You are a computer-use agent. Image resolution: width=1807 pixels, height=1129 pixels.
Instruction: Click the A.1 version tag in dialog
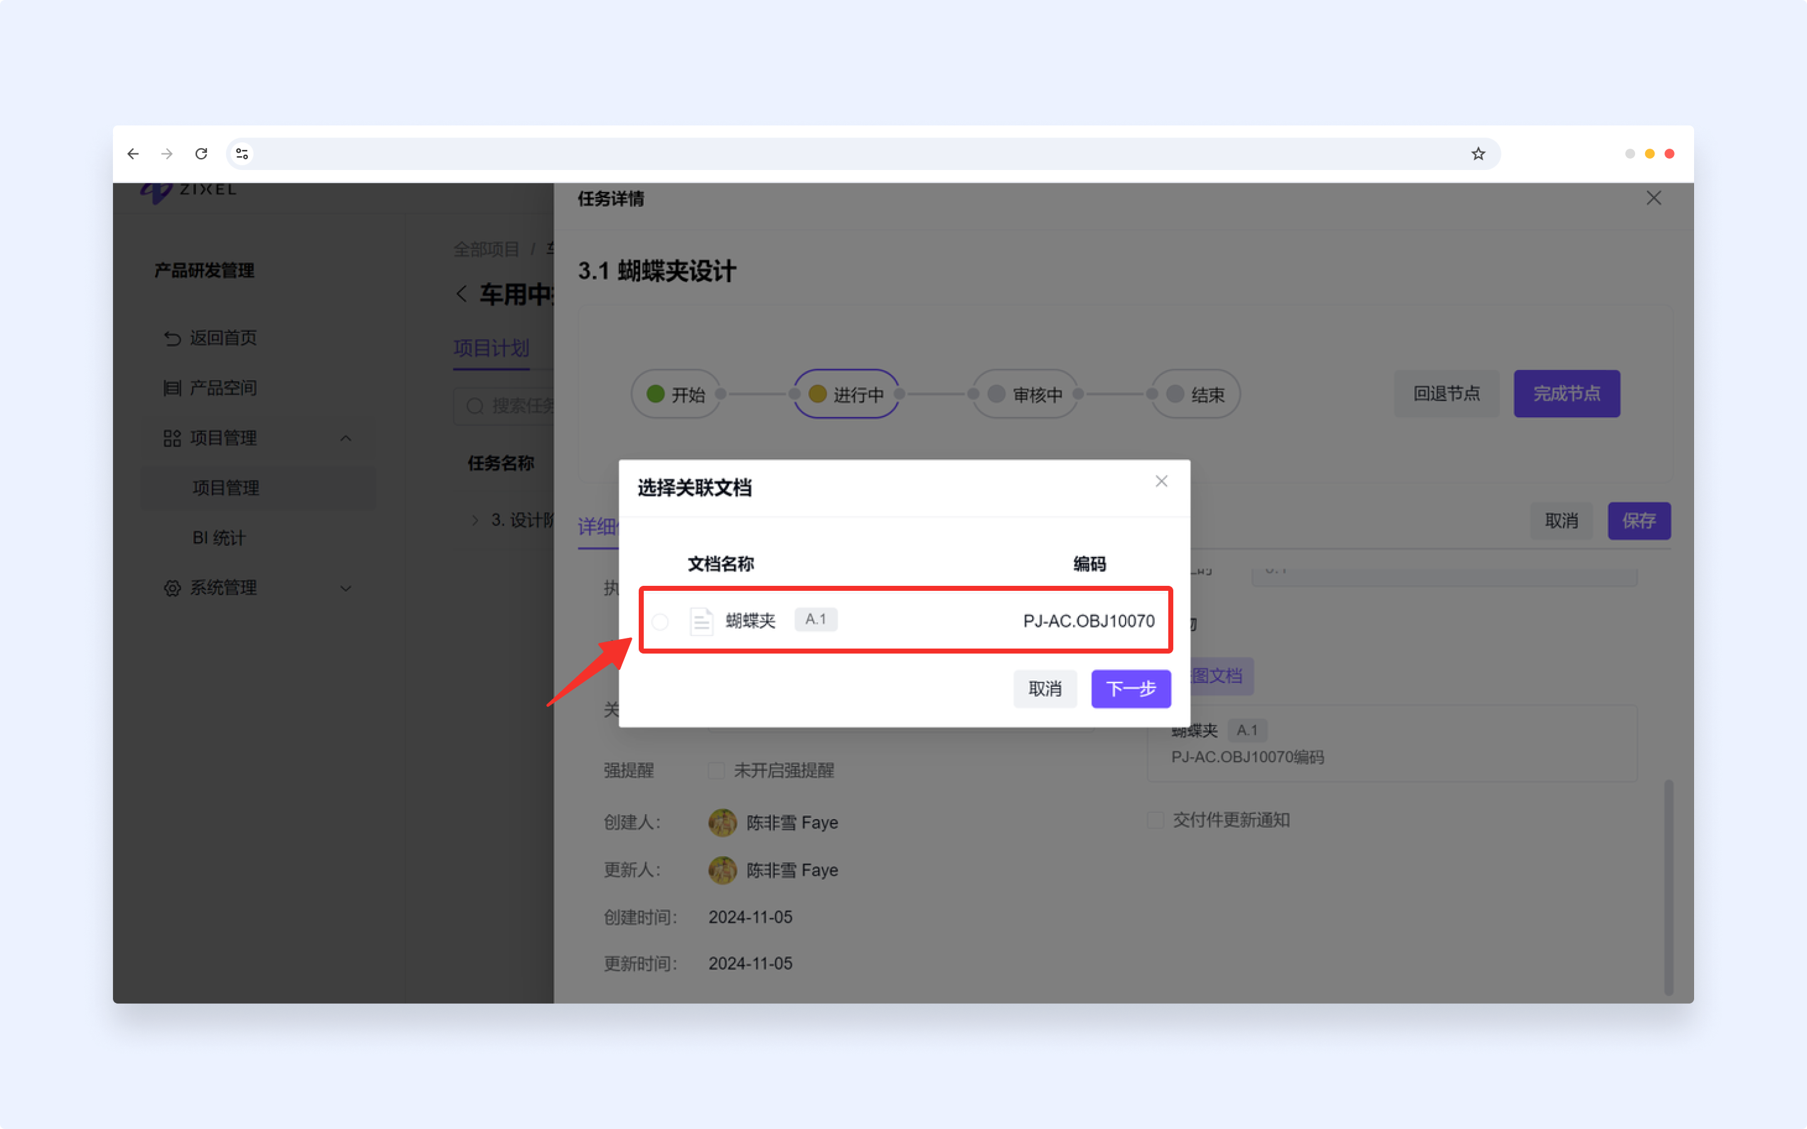816,619
